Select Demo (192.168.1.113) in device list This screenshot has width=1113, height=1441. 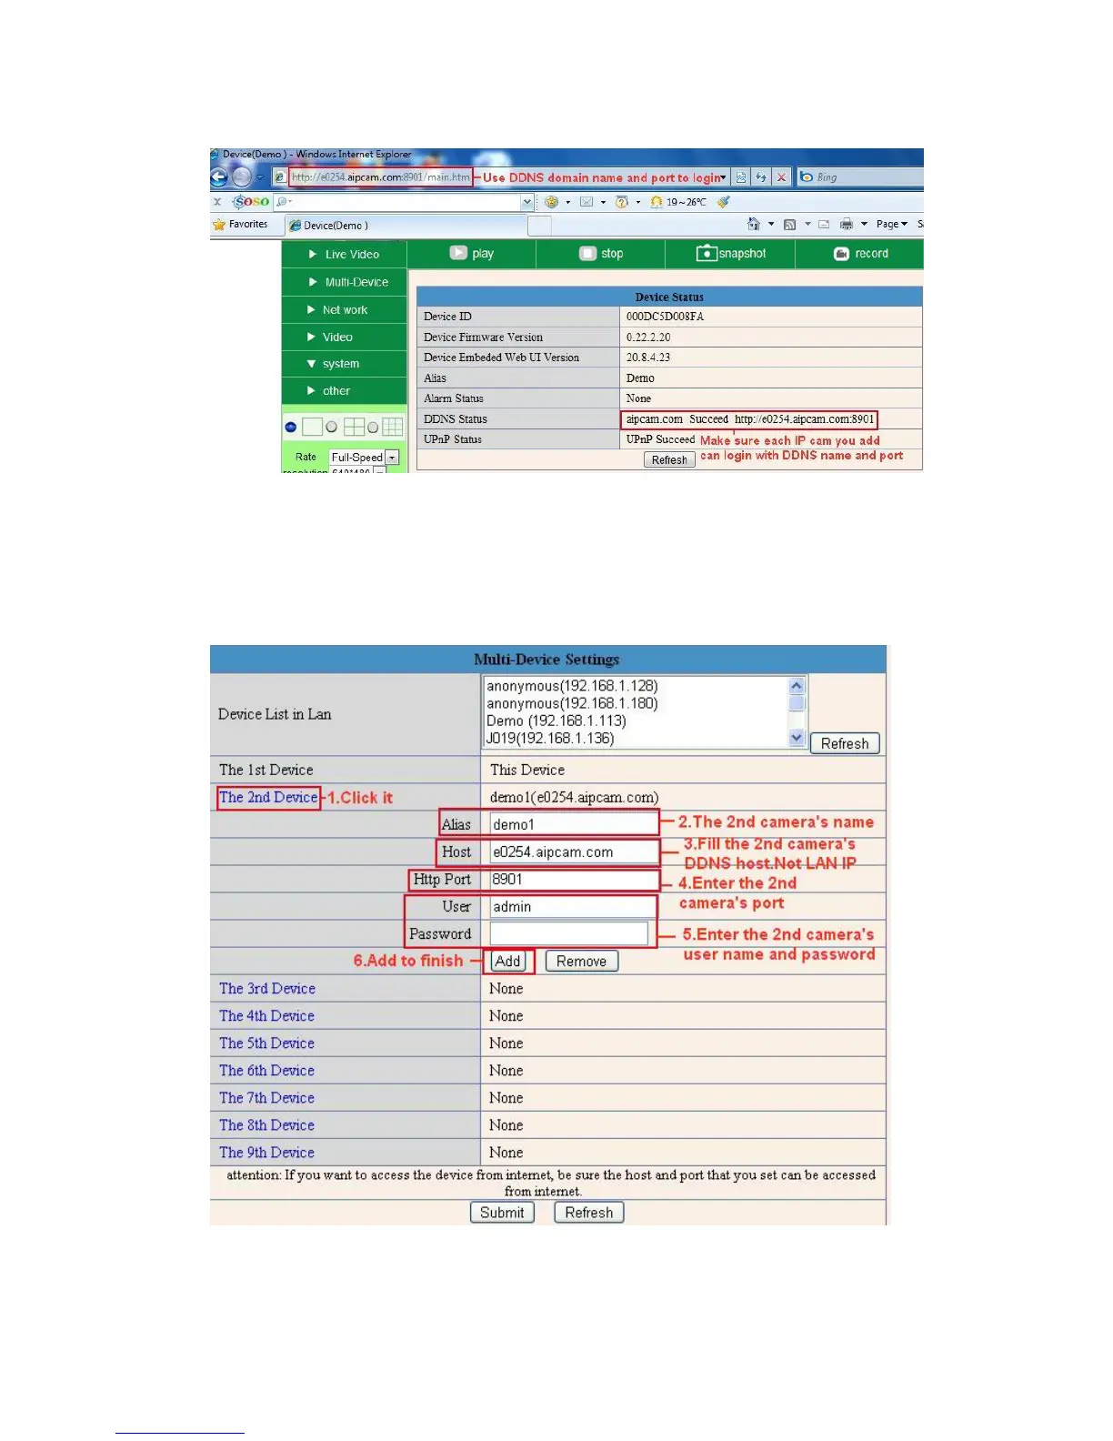pyautogui.click(x=556, y=720)
